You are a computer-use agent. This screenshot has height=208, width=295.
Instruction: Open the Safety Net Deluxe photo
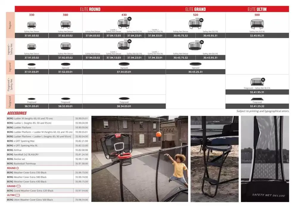265,159
